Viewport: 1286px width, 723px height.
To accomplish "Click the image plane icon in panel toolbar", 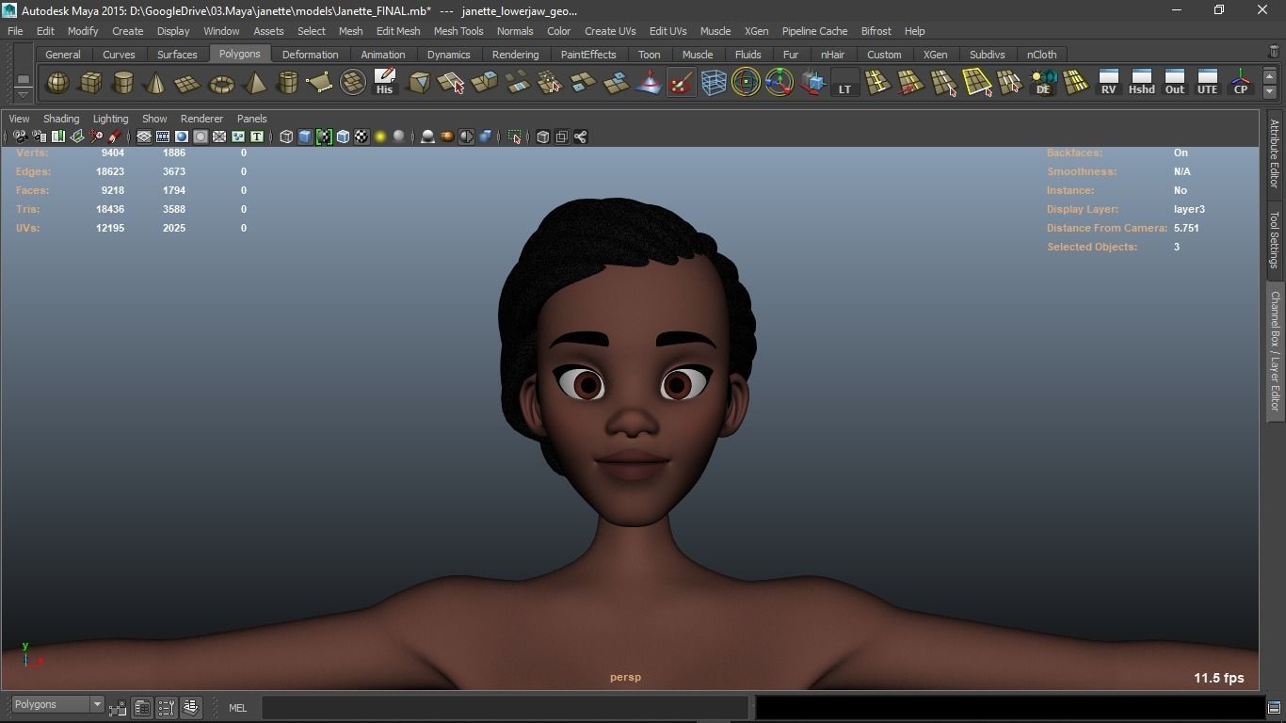I will point(77,137).
